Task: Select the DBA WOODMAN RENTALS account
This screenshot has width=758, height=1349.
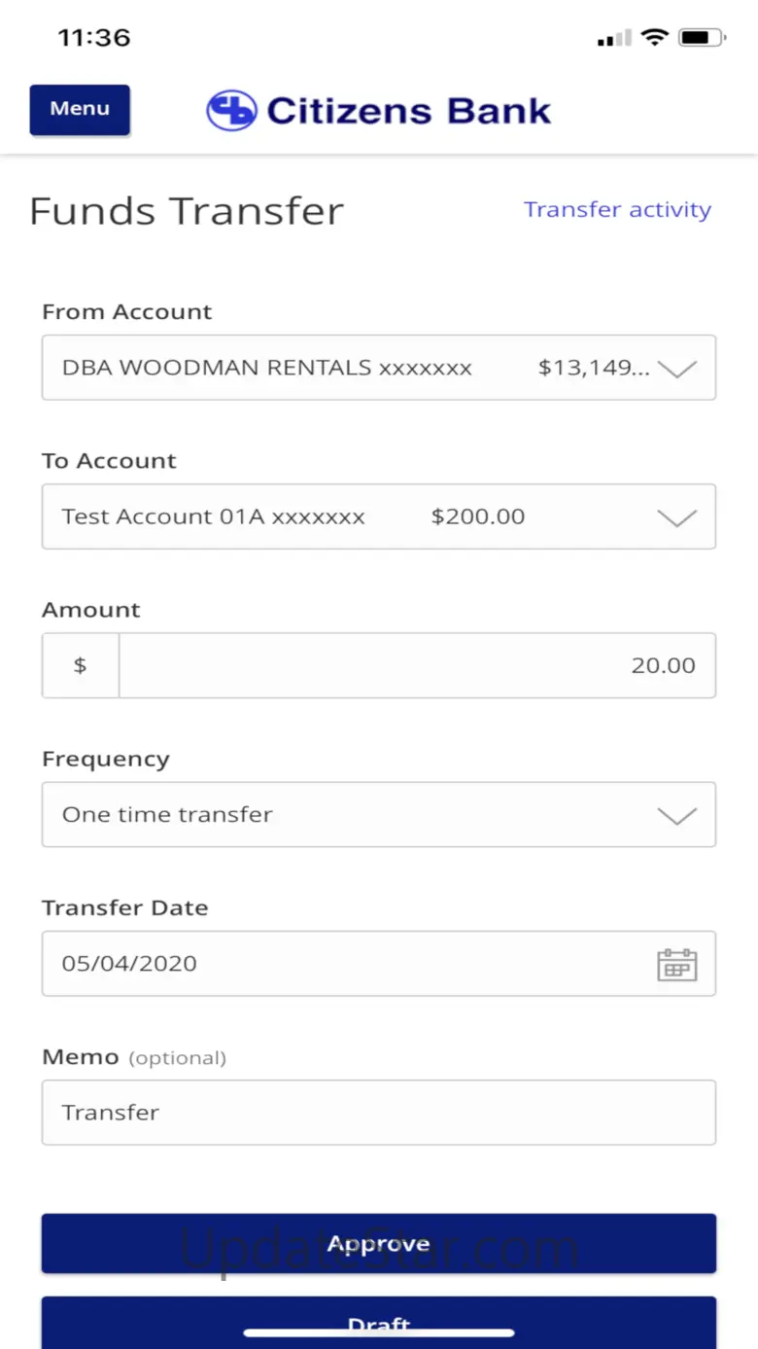Action: click(x=267, y=369)
